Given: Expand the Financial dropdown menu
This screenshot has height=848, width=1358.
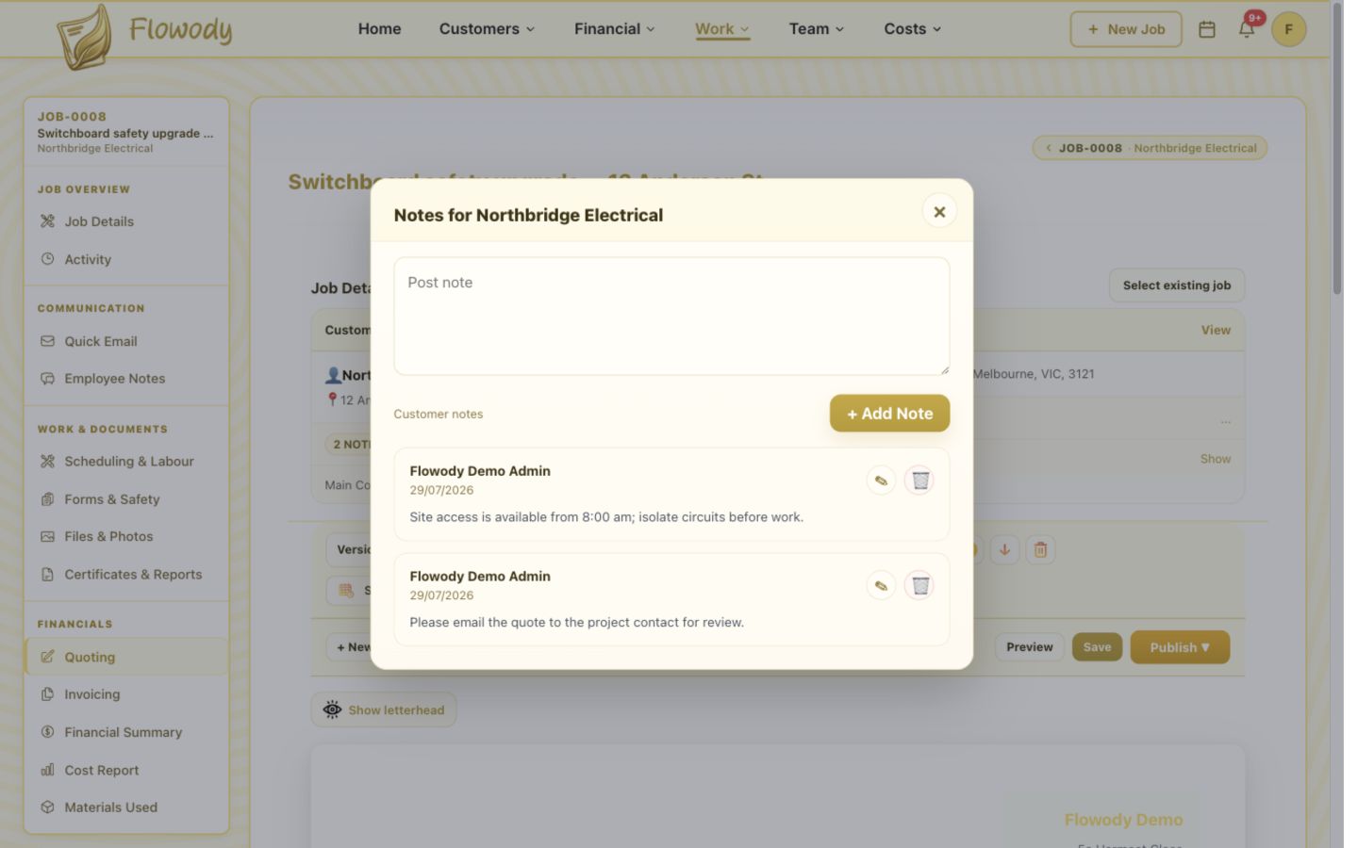Looking at the screenshot, I should pyautogui.click(x=614, y=29).
